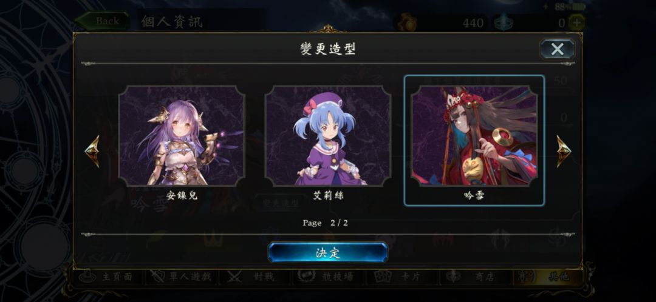Confirm selection with the 決定 button
This screenshot has height=302, width=656.
click(327, 253)
